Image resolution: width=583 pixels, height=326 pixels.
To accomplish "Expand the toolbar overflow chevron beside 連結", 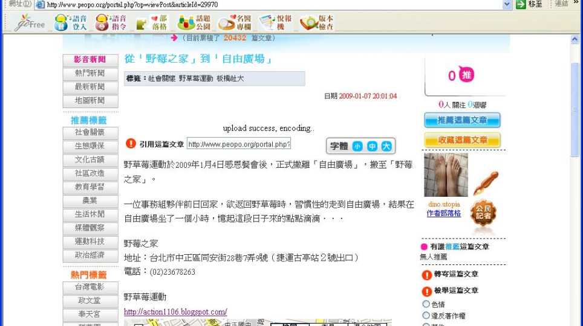I will pos(576,4).
